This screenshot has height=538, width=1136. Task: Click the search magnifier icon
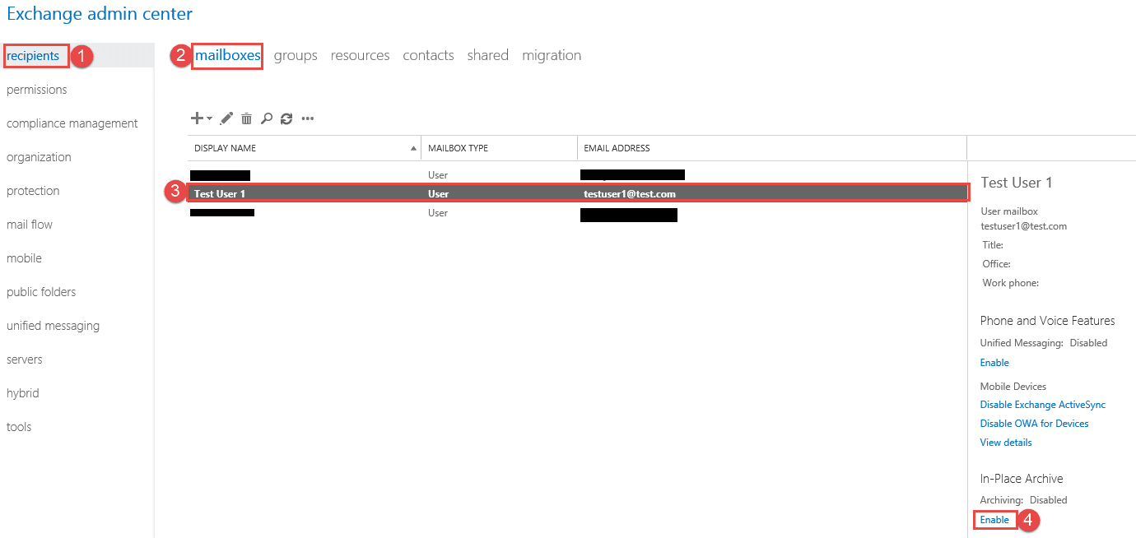tap(266, 118)
